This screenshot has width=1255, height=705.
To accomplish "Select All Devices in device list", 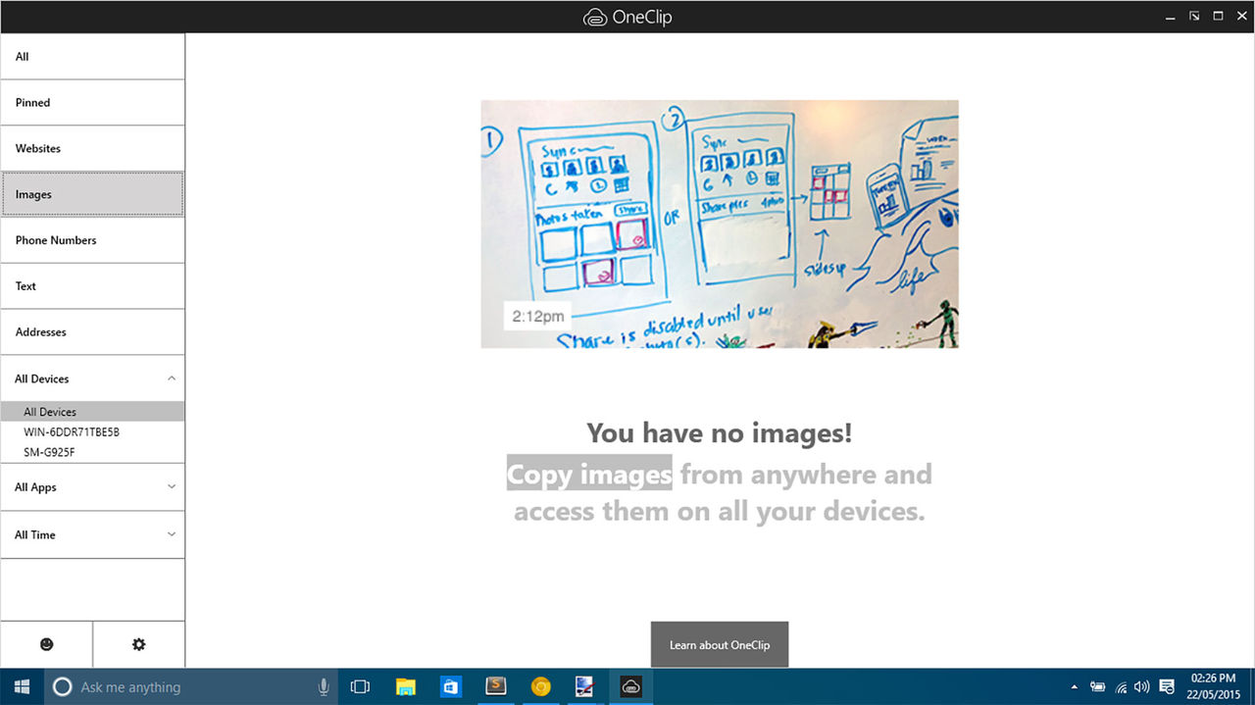I will pyautogui.click(x=92, y=412).
